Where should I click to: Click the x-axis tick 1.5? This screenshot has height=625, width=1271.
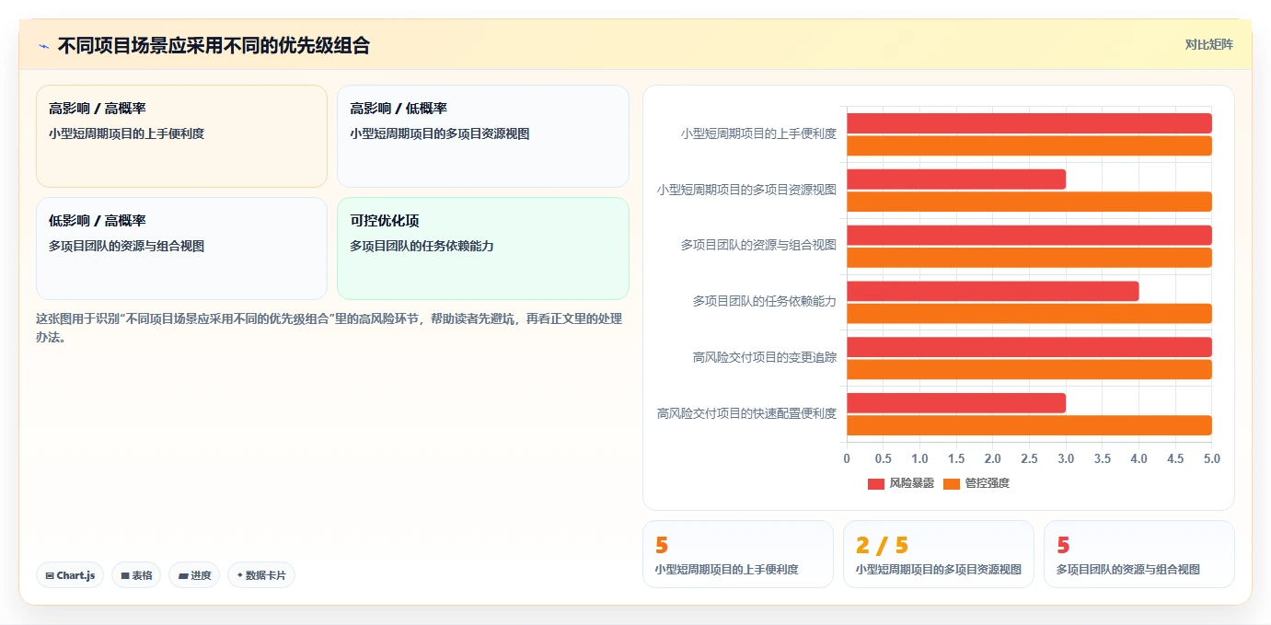click(956, 458)
